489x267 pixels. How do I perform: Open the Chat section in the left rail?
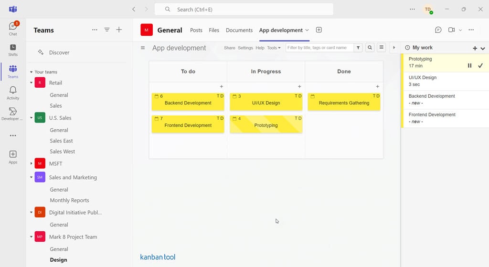click(13, 29)
